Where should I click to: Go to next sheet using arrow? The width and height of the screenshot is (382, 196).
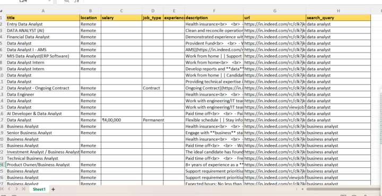16,189
